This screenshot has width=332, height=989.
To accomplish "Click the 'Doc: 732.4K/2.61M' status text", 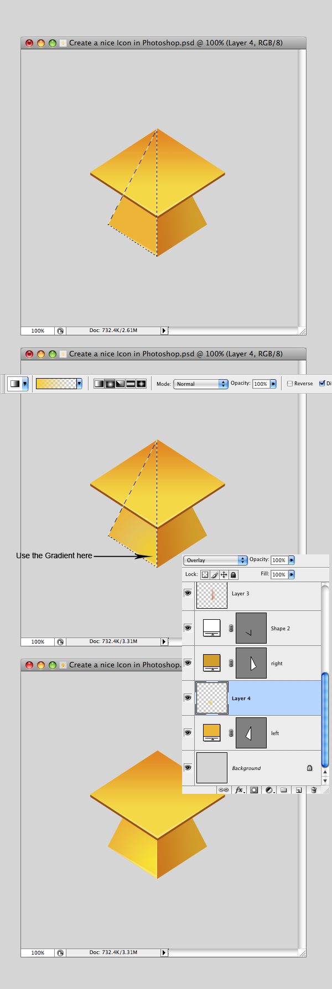I will click(113, 330).
